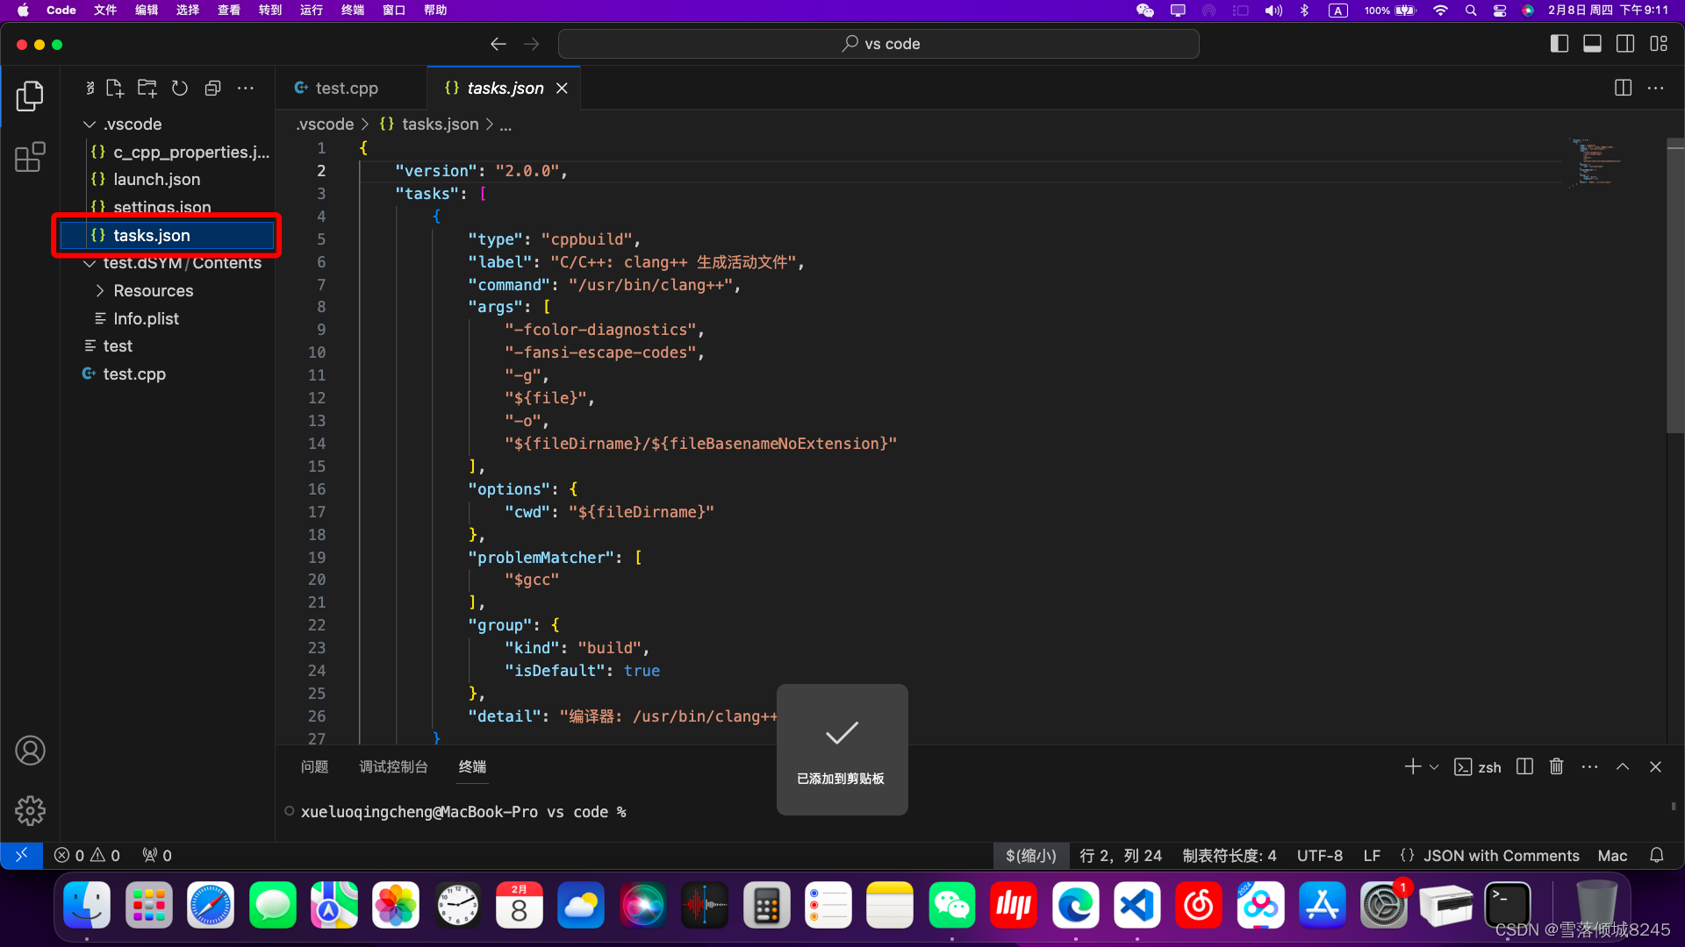1685x947 pixels.
Task: Click the vs code command center search box
Action: coord(878,44)
